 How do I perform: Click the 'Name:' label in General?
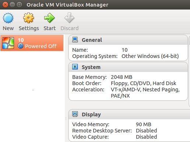click(80, 50)
